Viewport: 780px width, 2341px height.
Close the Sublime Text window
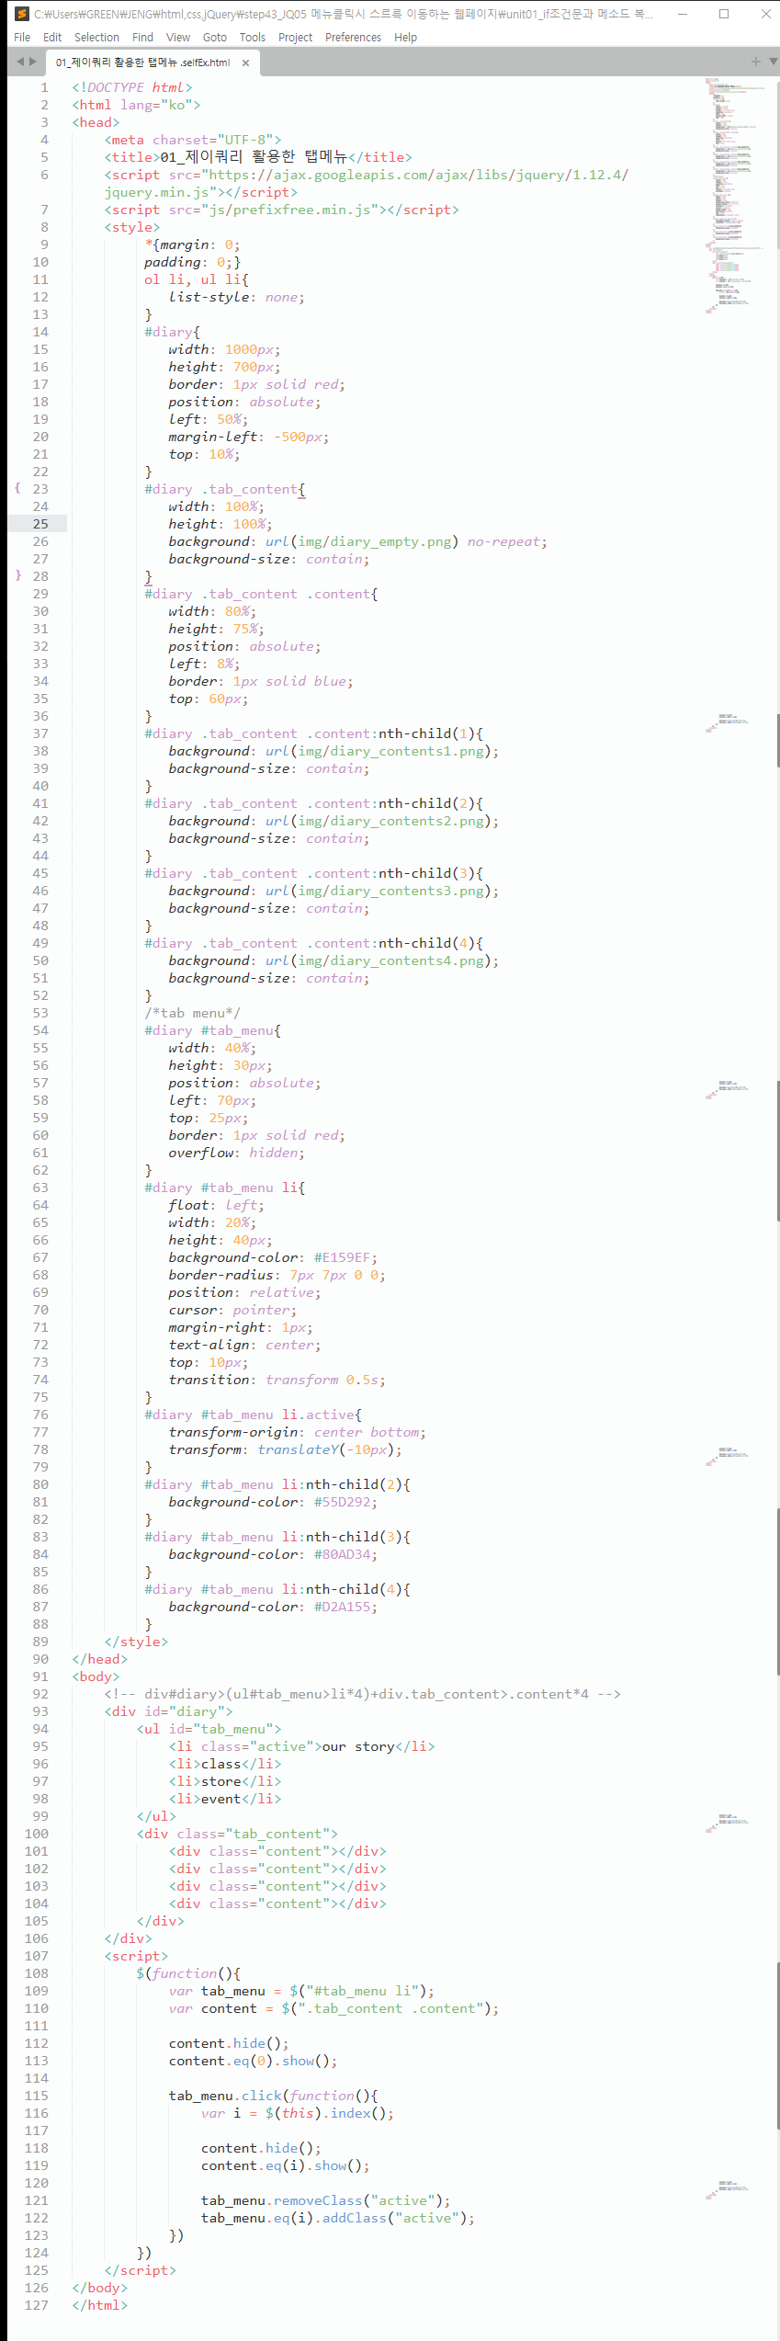[x=765, y=14]
